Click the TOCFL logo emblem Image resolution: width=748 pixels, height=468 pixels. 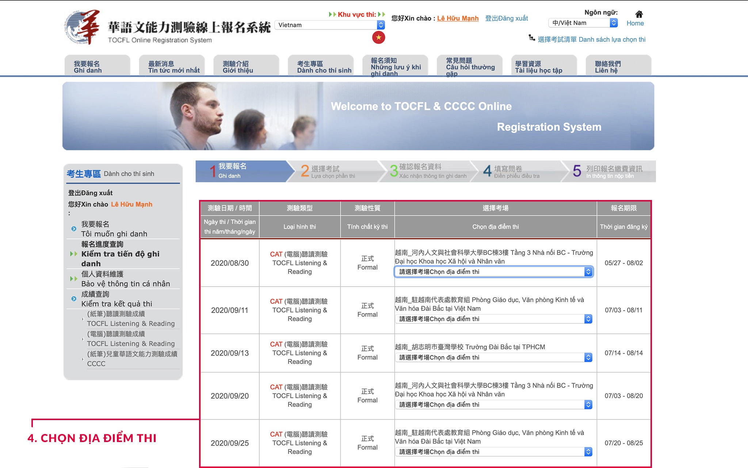point(83,27)
